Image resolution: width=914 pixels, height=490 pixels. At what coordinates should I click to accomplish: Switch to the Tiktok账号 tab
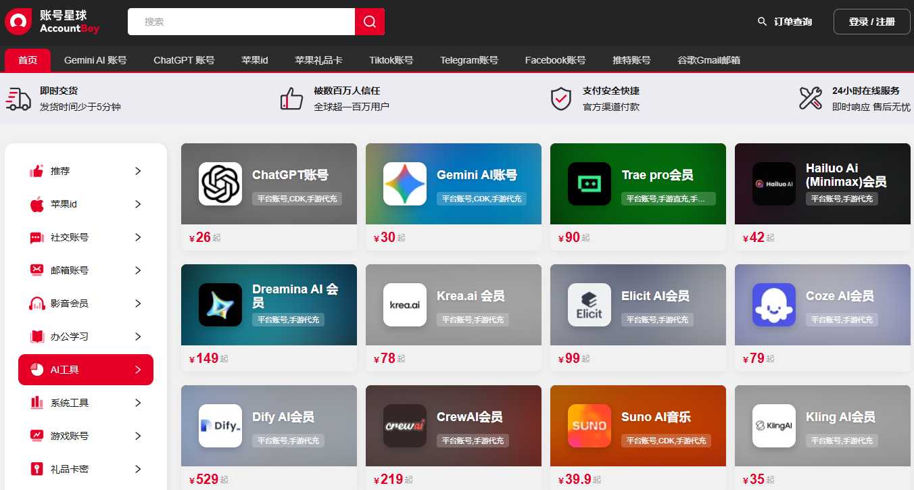coord(391,59)
